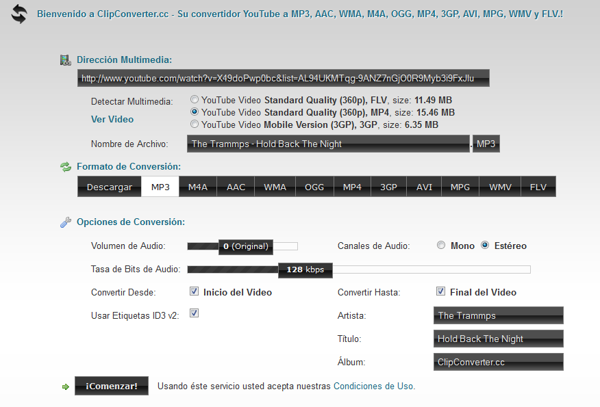Click the Nombre de Archivo filename field

click(328, 144)
